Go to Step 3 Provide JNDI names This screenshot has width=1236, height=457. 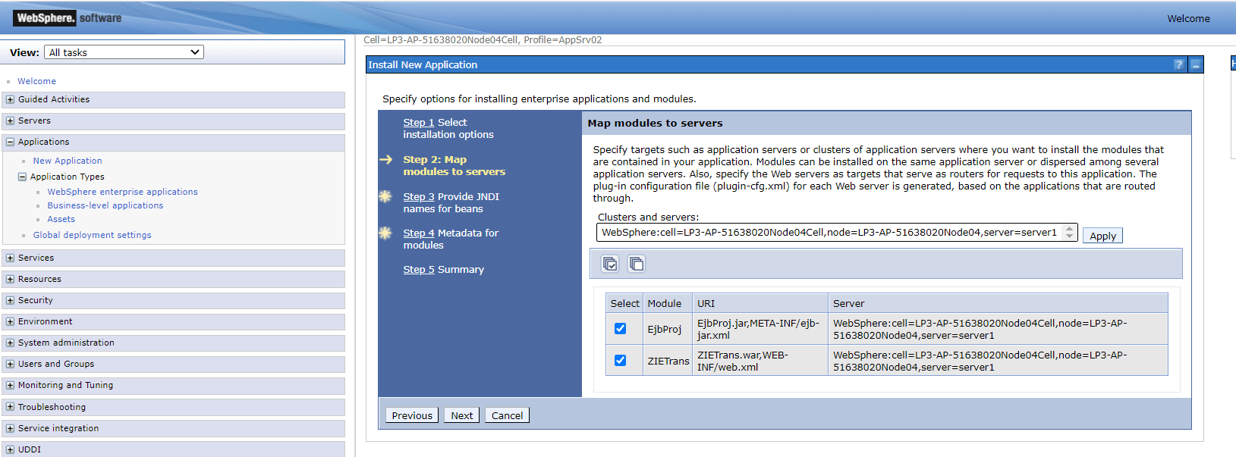point(419,196)
